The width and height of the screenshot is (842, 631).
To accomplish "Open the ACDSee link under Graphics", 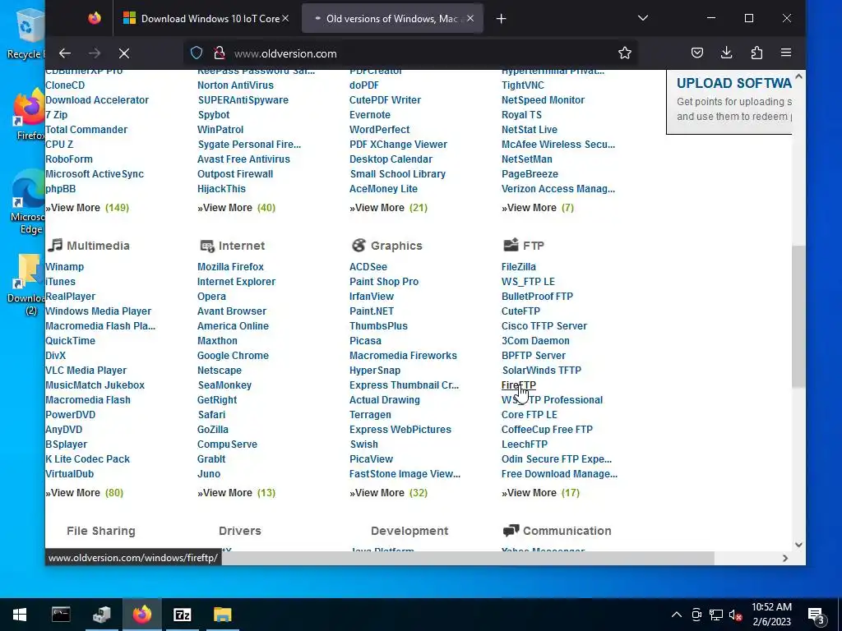I will (x=368, y=267).
